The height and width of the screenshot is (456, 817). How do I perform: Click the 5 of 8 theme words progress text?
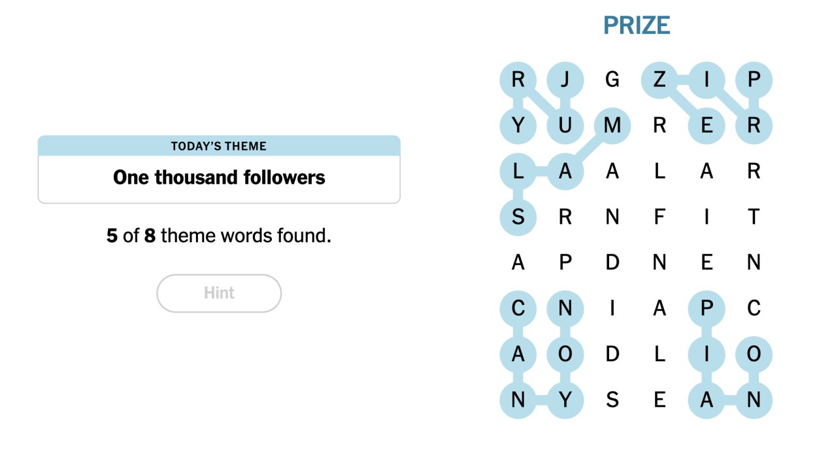pos(218,236)
